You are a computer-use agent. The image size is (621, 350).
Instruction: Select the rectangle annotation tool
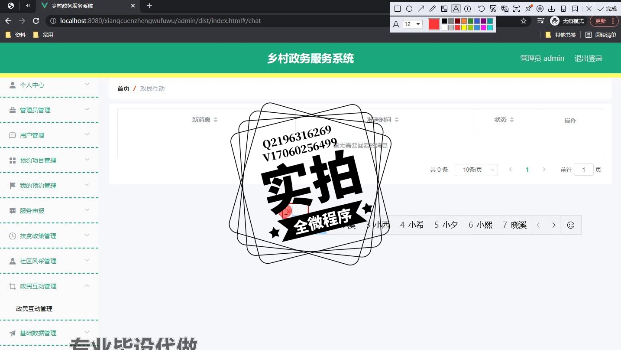(x=398, y=9)
